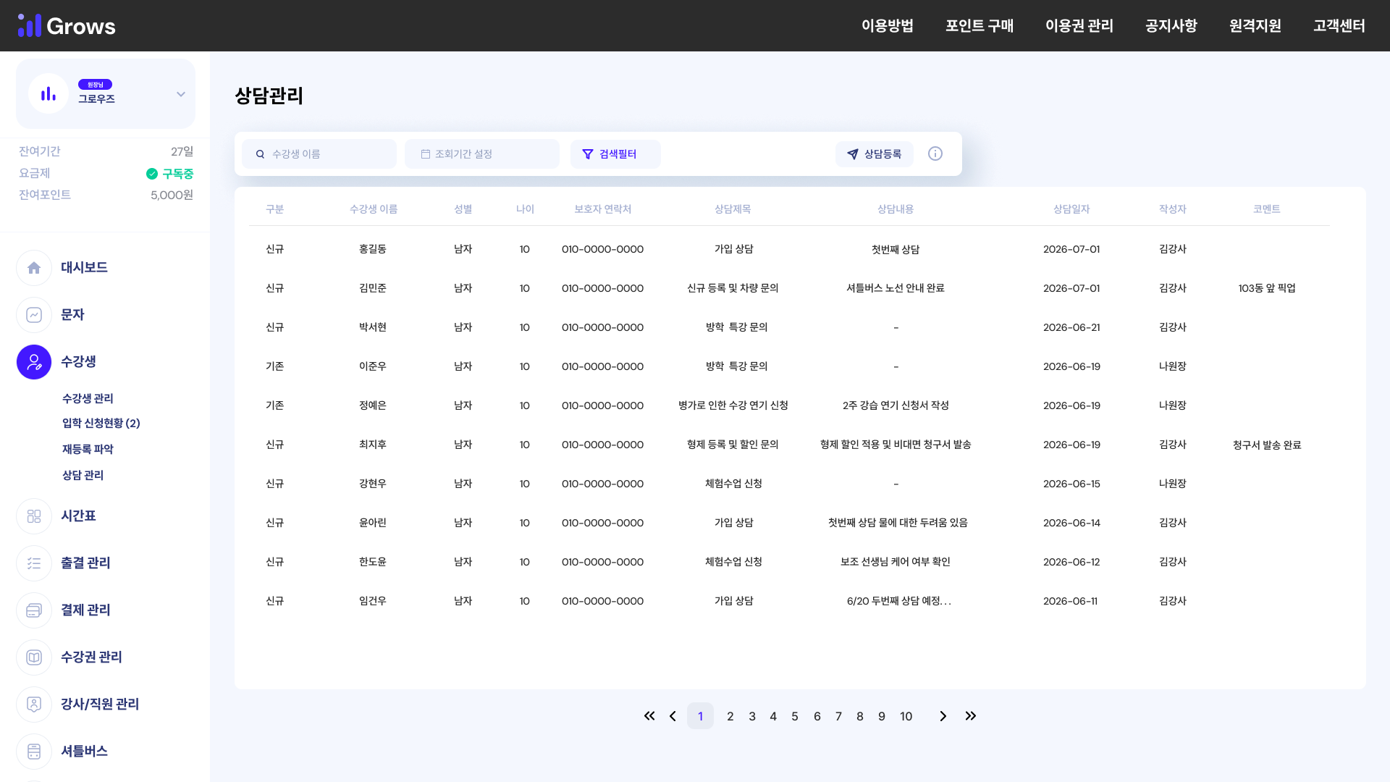Screen dimensions: 1390x782
Task: Go to the next page arrow
Action: tap(943, 716)
